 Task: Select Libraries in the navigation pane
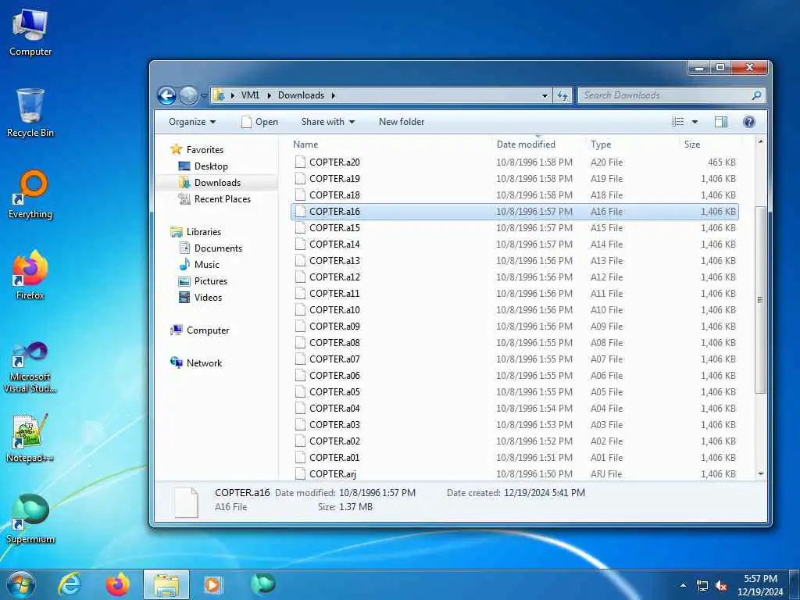[x=204, y=232]
